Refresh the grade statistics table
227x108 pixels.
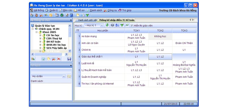(x=107, y=25)
